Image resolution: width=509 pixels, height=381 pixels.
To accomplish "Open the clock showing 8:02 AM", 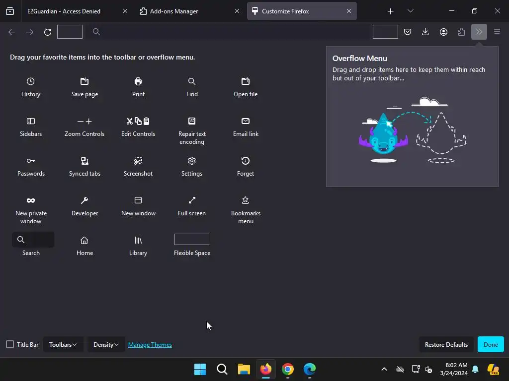I will pos(454,369).
